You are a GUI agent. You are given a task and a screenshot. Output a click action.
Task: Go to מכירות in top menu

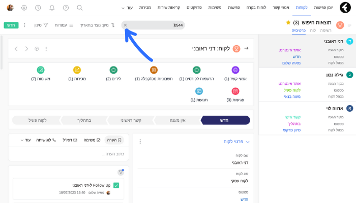click(145, 8)
